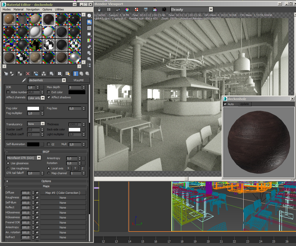
Task: Click the VRayMtl material type button
Action: pos(78,80)
